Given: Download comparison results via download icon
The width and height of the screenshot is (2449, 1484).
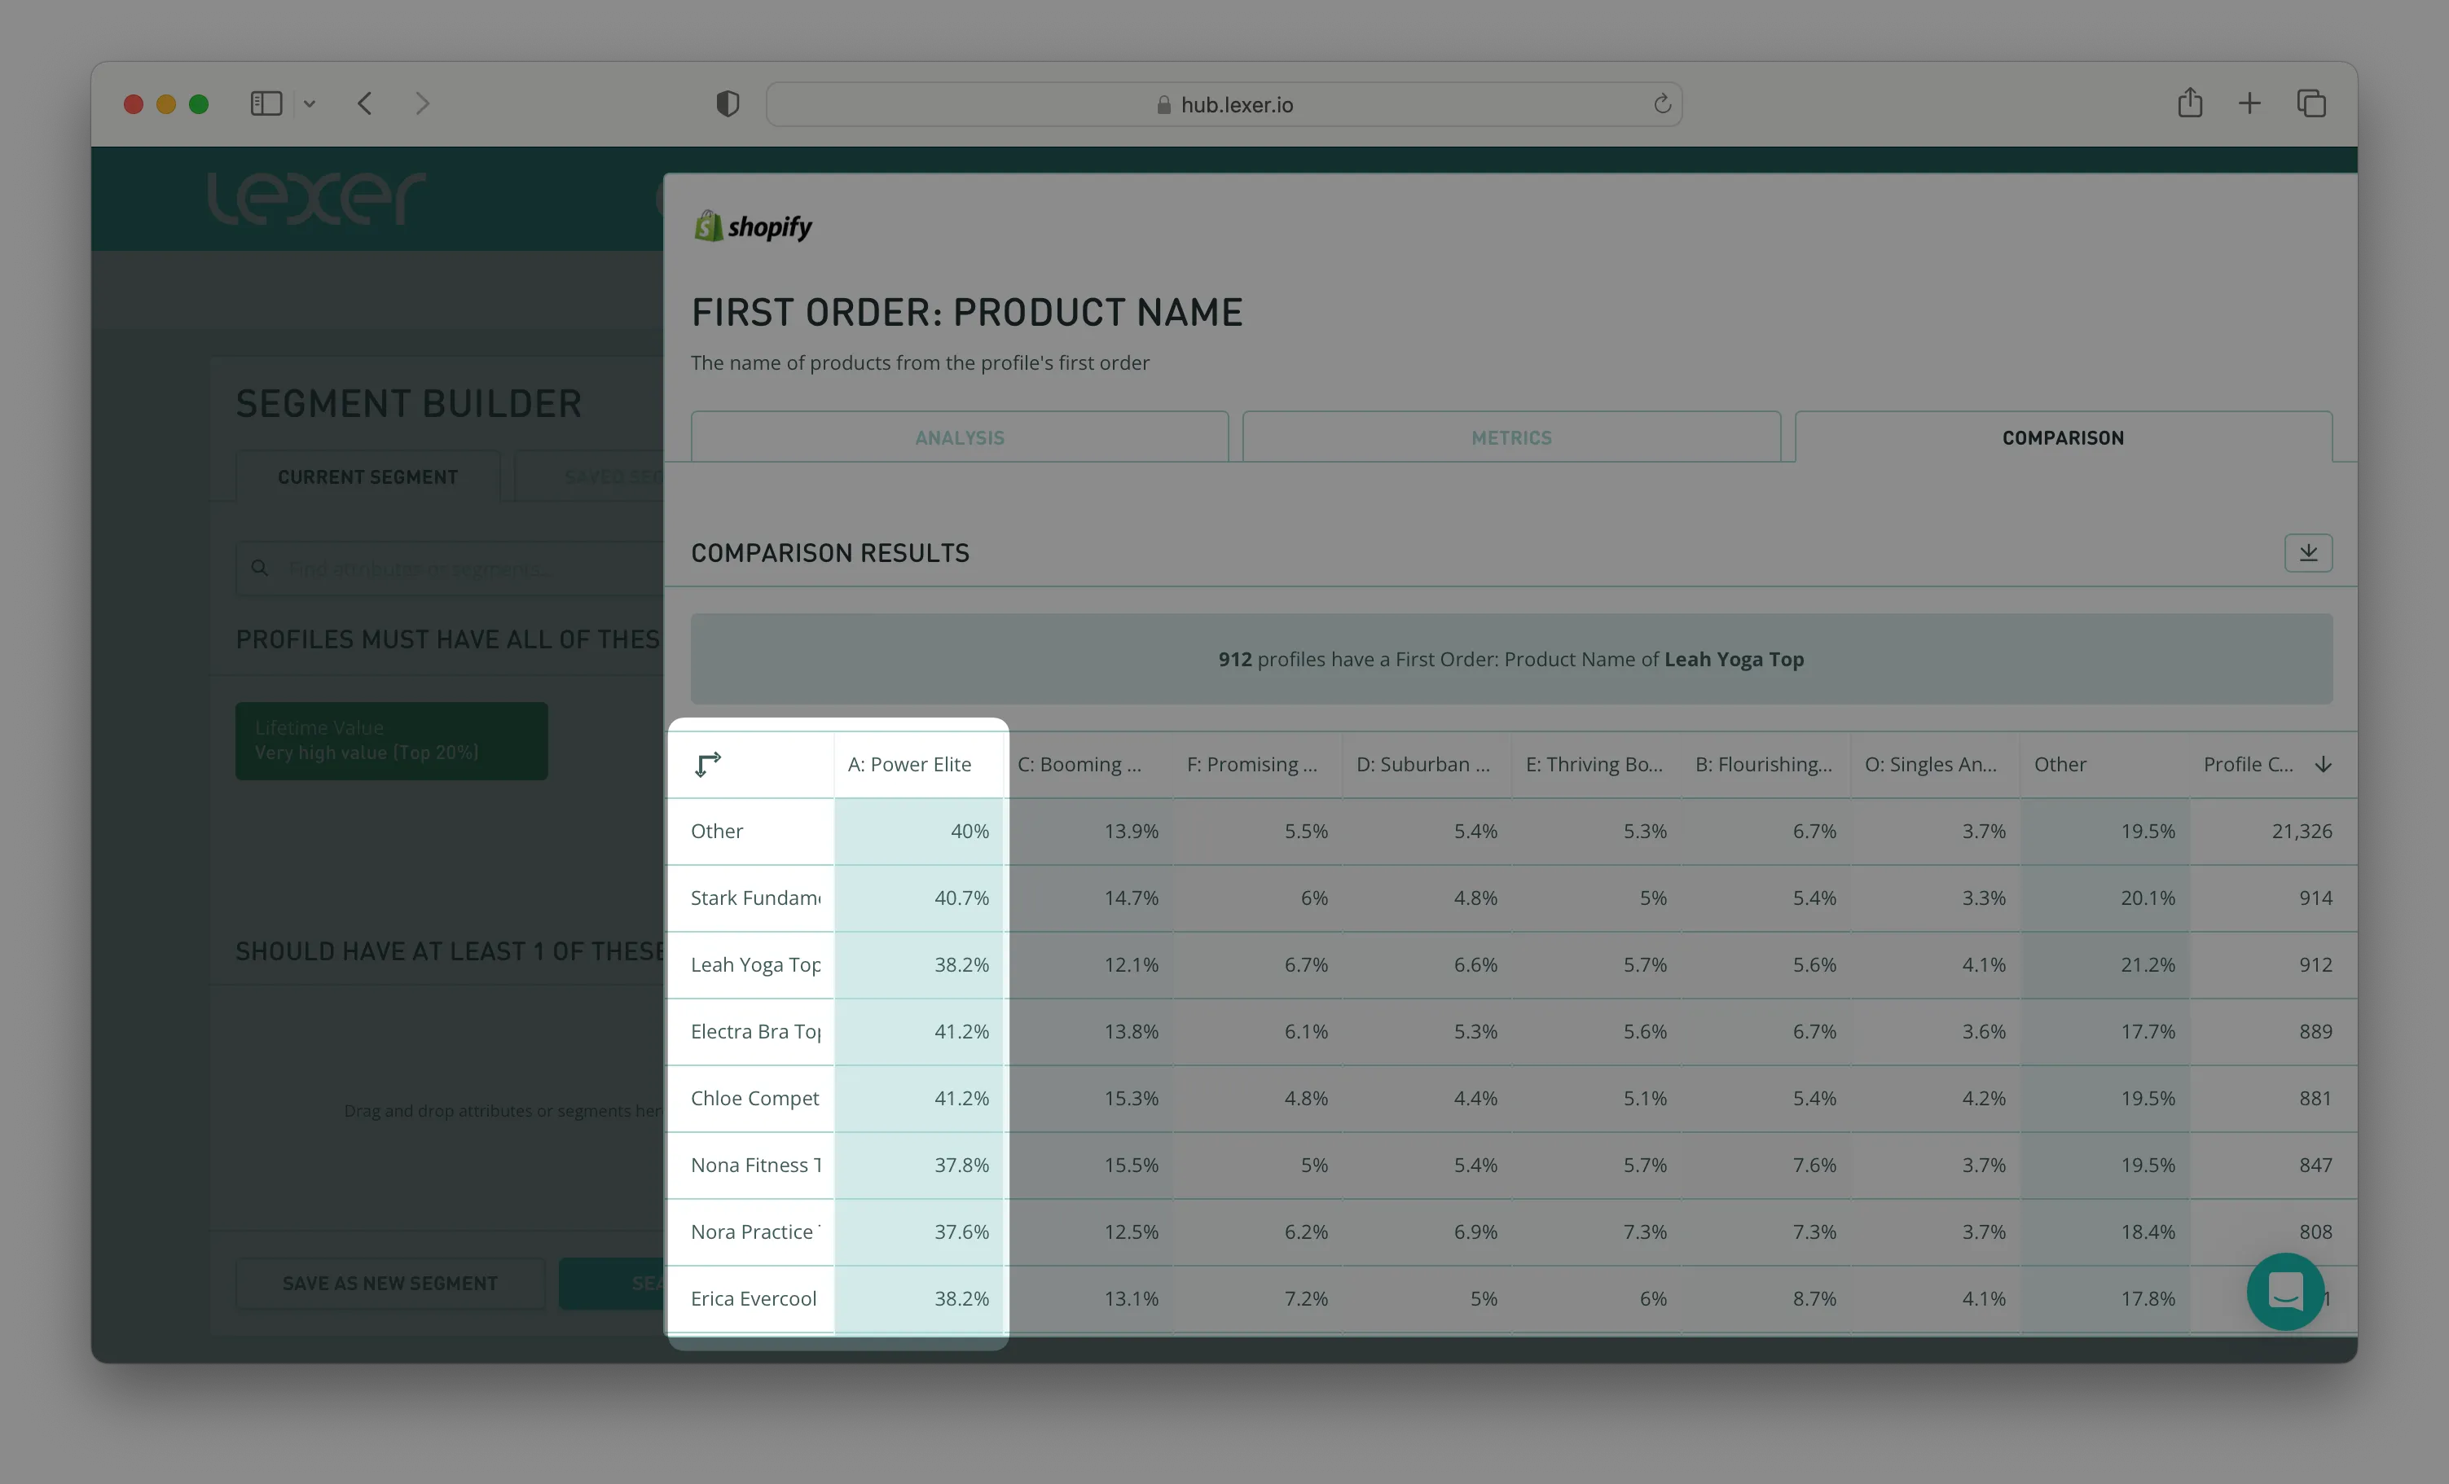Looking at the screenshot, I should pos(2307,553).
